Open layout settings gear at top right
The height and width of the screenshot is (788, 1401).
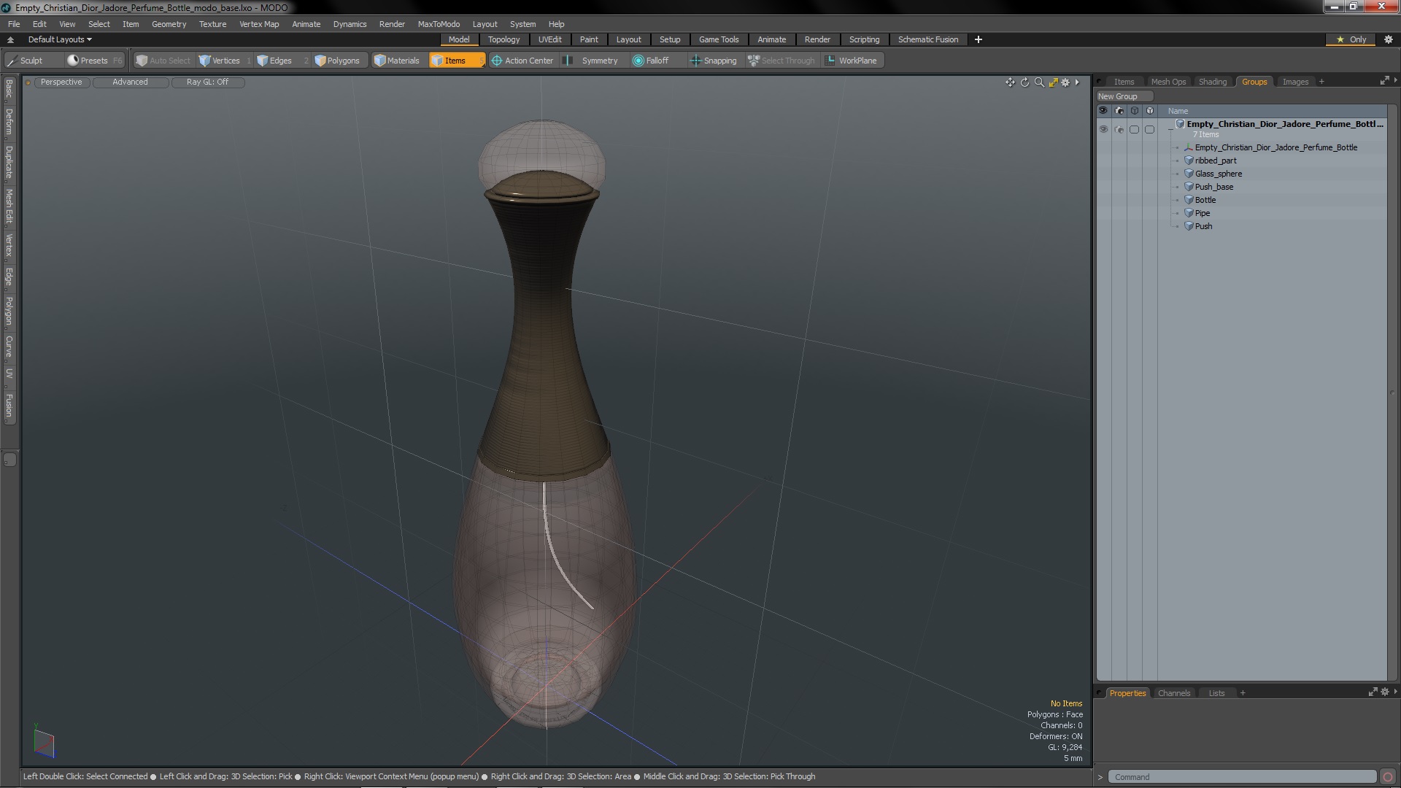(1389, 39)
